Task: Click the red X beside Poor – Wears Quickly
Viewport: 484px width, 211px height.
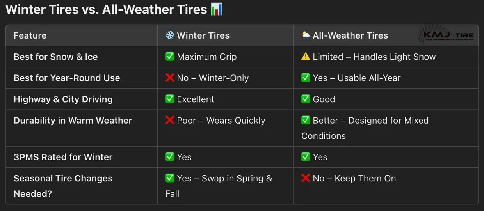Action: [170, 120]
